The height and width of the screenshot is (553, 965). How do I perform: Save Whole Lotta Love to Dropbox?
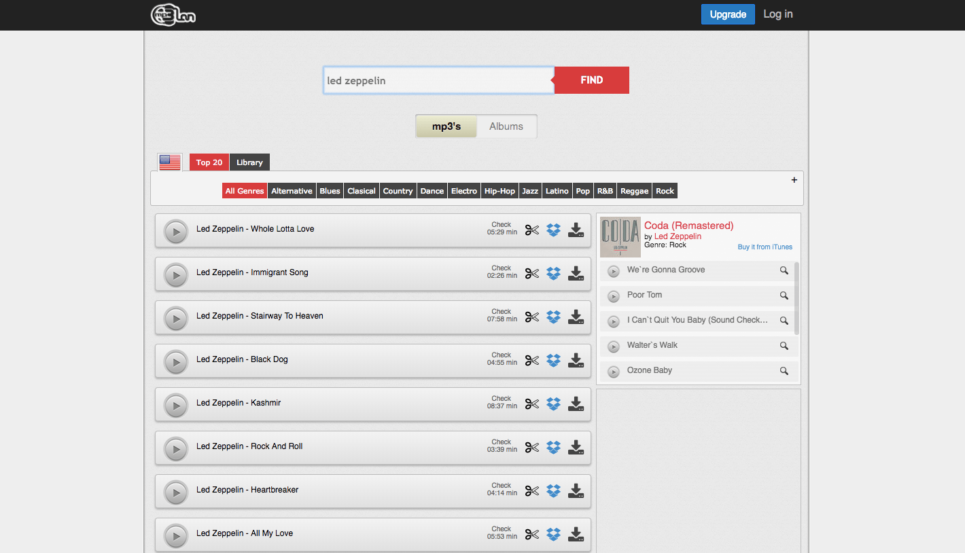point(554,230)
